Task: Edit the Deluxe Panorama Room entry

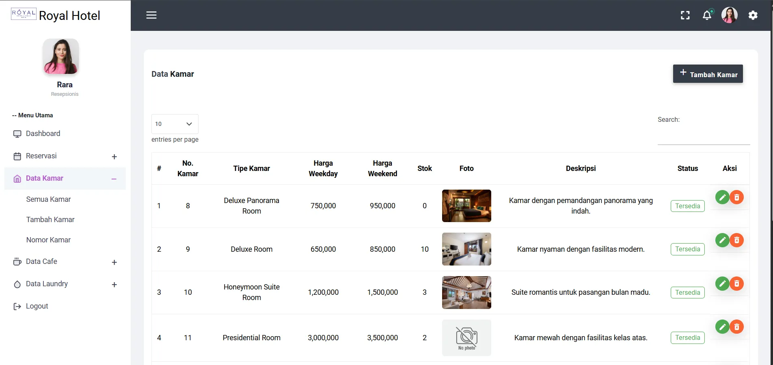Action: coord(722,197)
